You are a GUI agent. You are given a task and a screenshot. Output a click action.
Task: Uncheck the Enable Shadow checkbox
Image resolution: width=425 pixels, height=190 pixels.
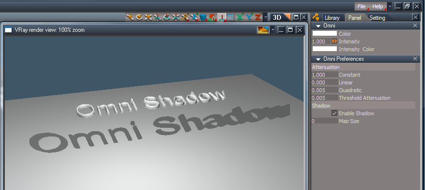334,113
